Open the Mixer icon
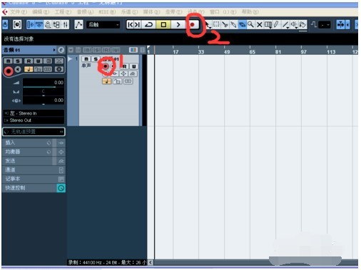The width and height of the screenshot is (361, 270). point(65,24)
